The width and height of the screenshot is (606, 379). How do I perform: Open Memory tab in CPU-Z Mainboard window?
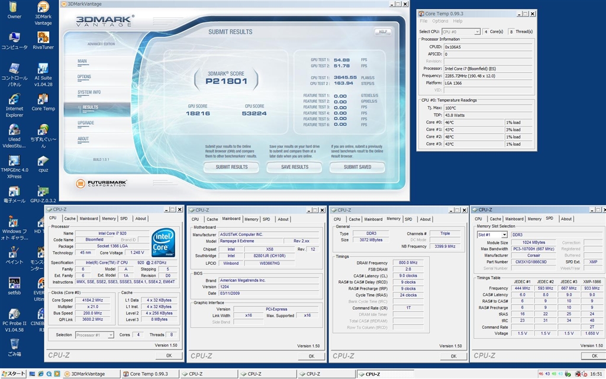coord(251,219)
